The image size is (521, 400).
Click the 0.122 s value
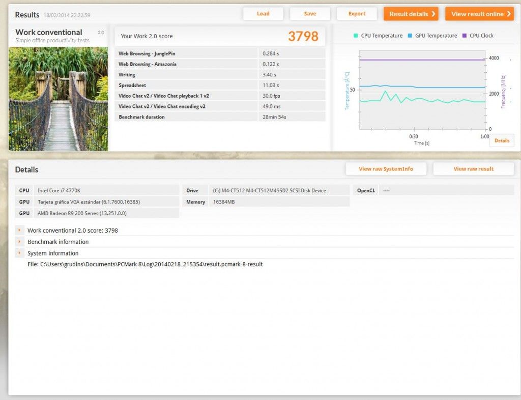(271, 64)
